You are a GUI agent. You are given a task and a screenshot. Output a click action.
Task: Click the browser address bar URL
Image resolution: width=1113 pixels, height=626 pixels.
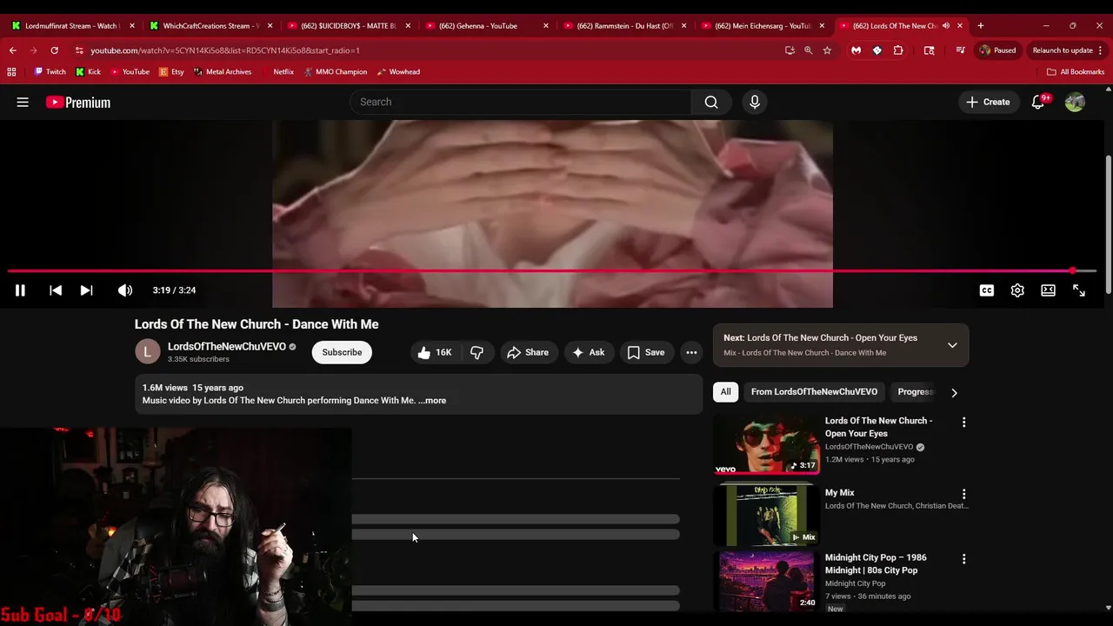point(225,50)
